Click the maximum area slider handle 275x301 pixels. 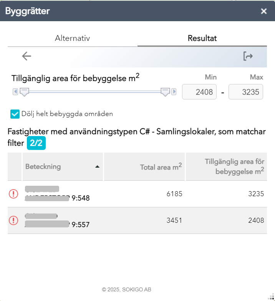(165, 92)
